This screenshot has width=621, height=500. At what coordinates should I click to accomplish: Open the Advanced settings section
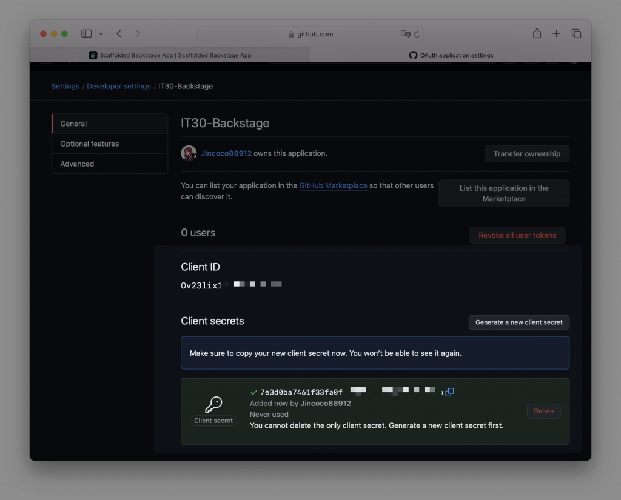point(110,164)
